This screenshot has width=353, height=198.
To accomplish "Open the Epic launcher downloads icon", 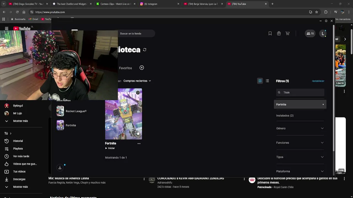I will 60,167.
